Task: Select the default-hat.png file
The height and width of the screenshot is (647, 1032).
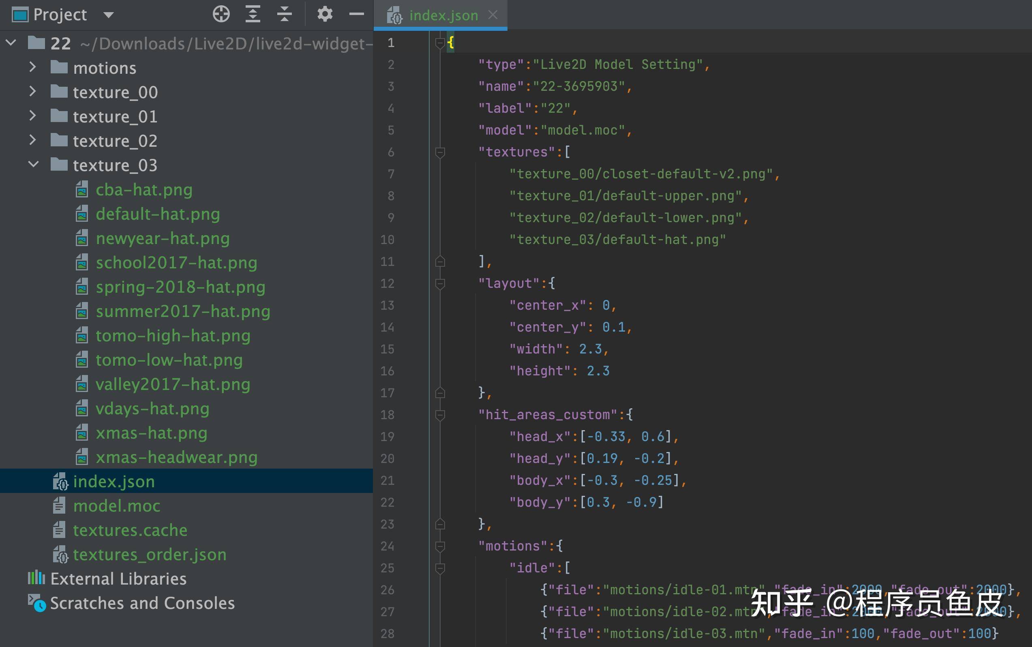Action: [158, 214]
